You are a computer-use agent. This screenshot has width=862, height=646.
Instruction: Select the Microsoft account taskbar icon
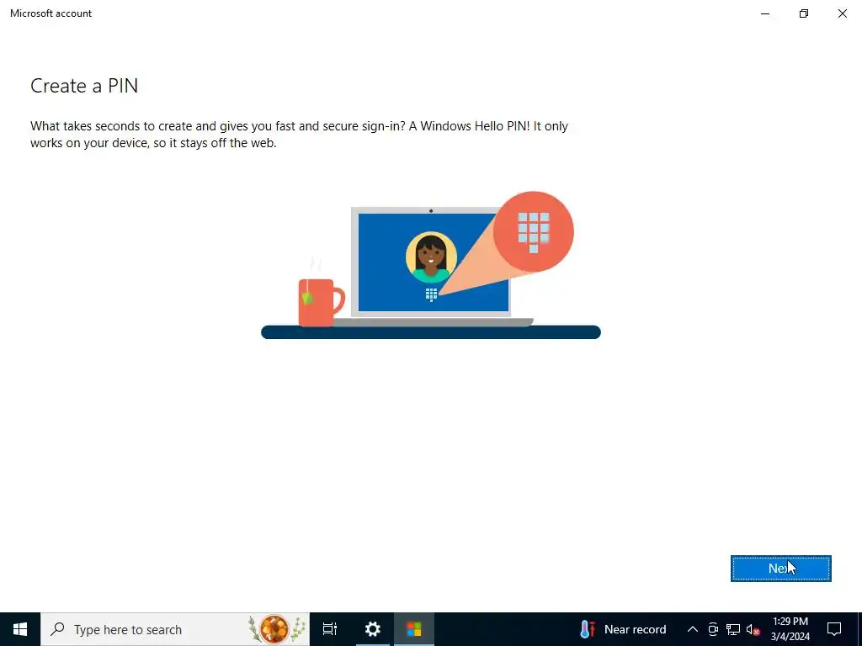pyautogui.click(x=414, y=629)
